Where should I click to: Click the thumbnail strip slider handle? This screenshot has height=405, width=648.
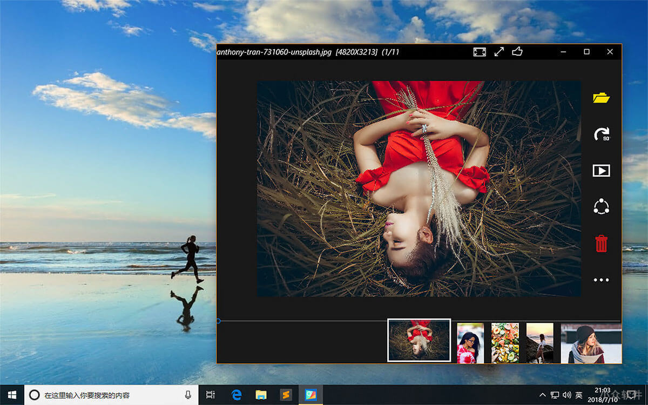coord(218,321)
